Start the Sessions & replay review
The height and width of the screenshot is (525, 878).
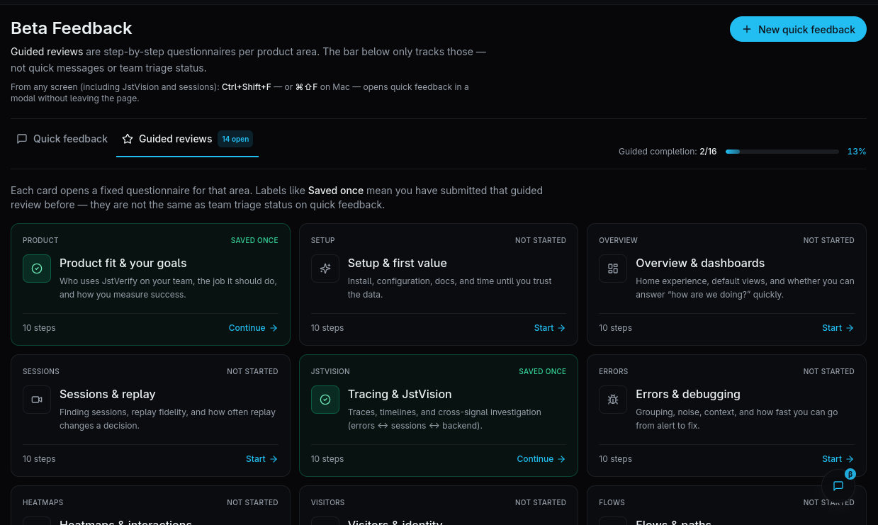[x=262, y=459]
